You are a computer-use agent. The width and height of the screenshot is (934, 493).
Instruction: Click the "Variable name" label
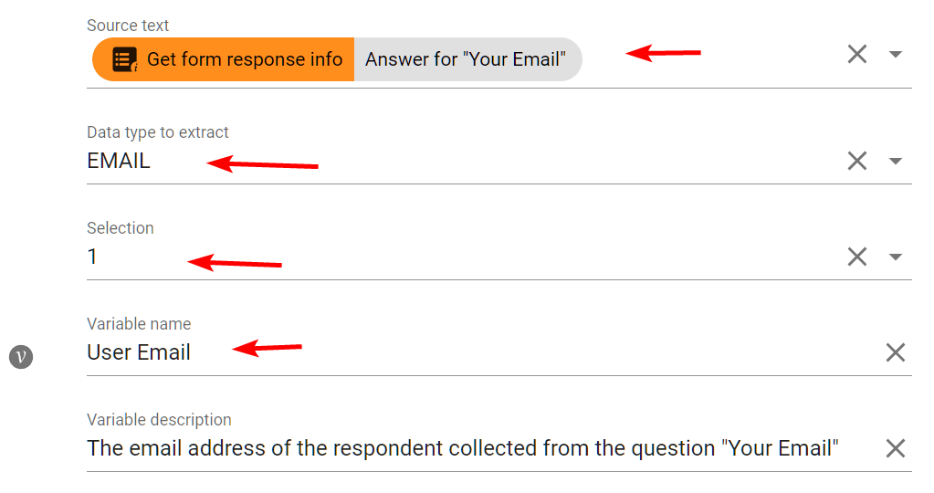click(139, 324)
